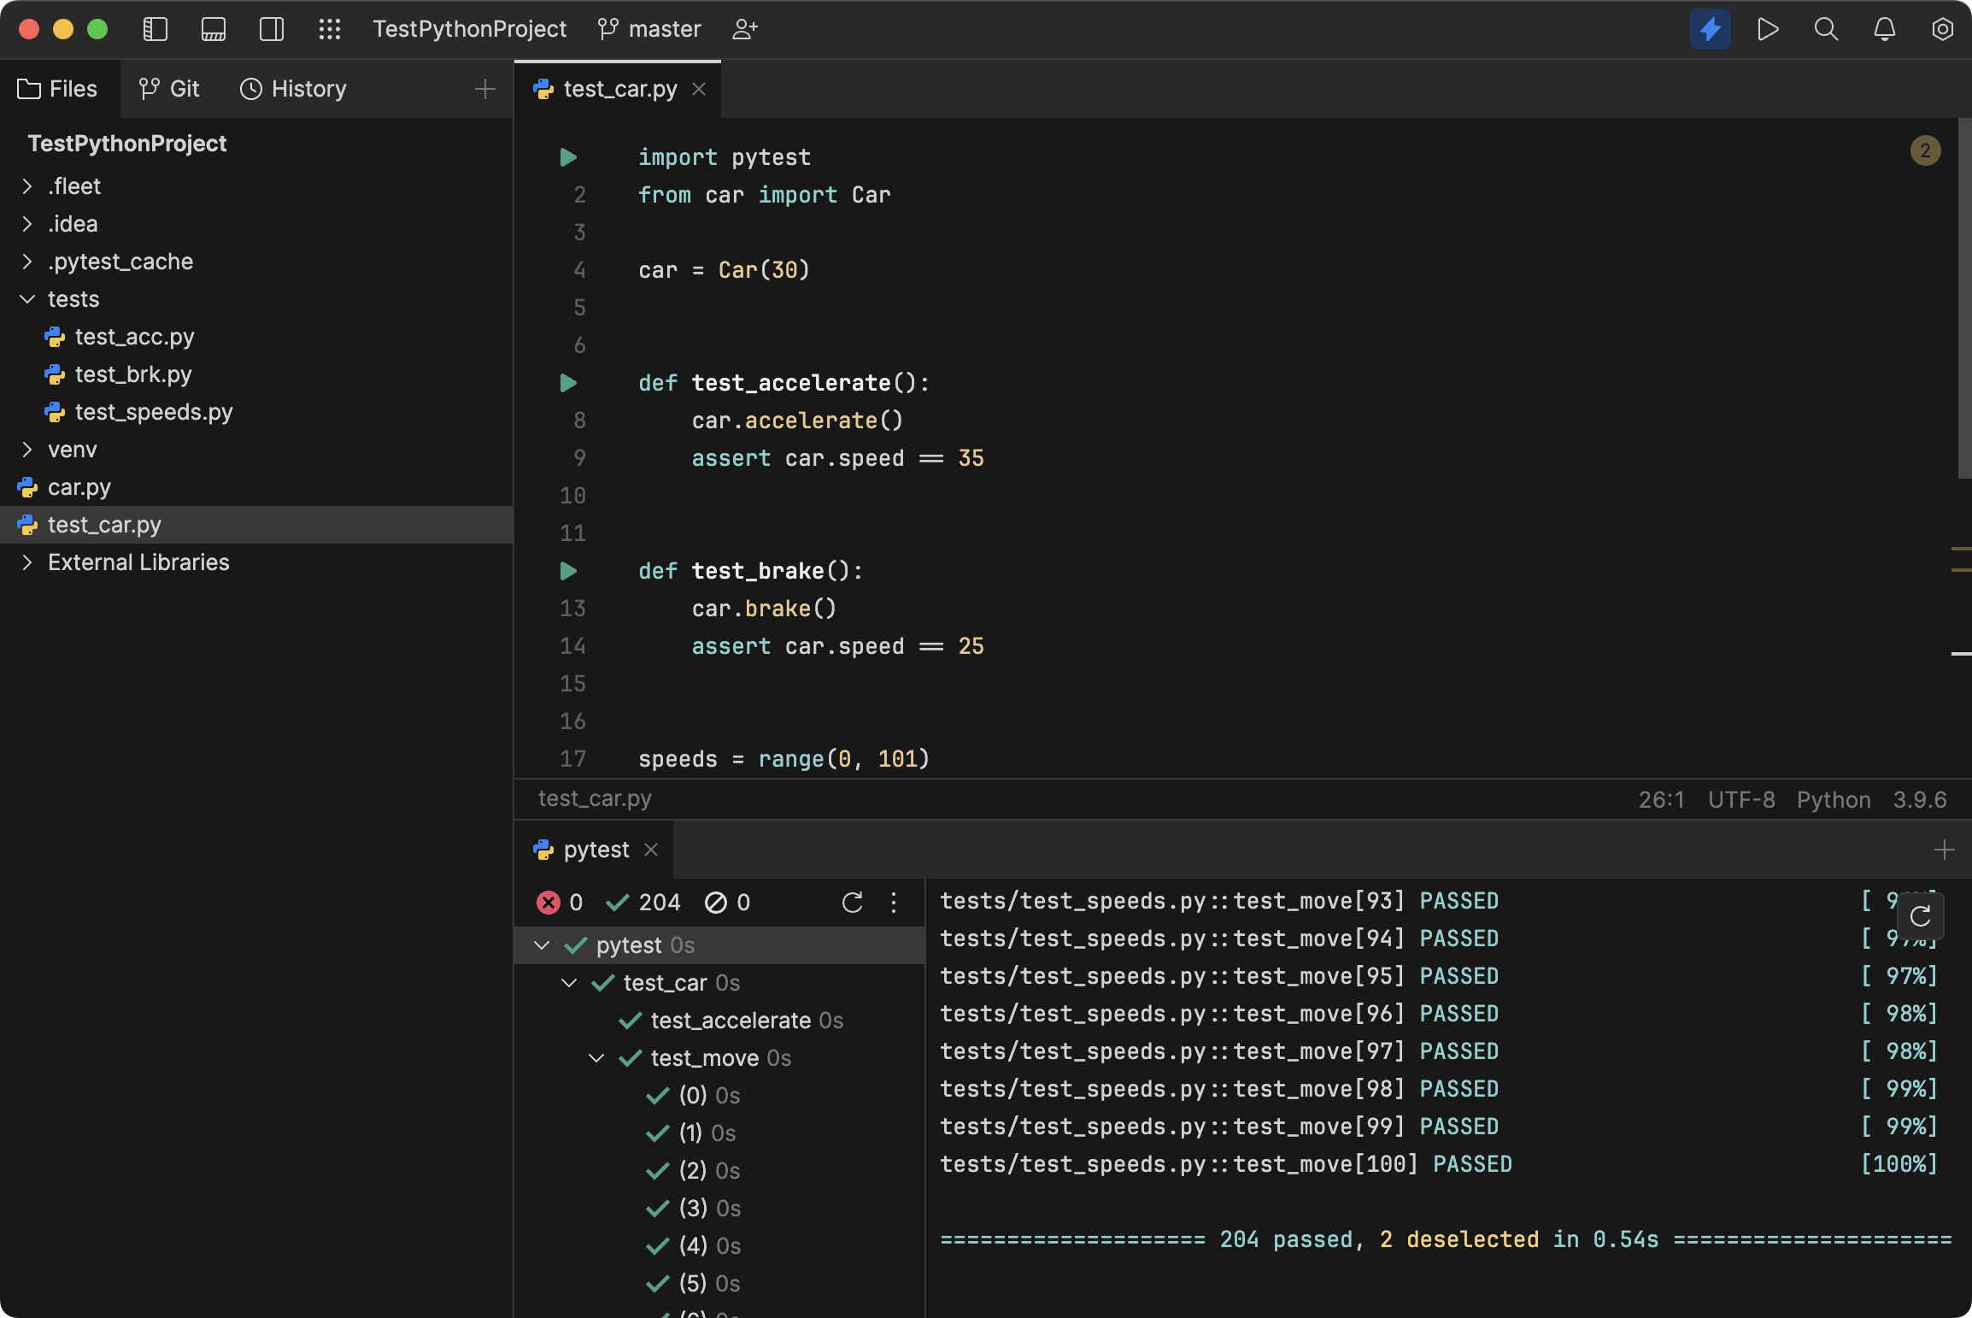Run test_brake via its gutter run icon

pos(568,572)
